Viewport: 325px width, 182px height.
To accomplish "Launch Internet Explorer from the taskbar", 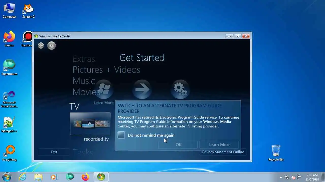I will [x=23, y=177].
